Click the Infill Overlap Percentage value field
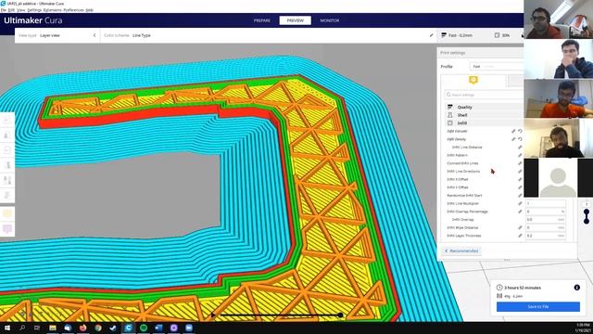Image resolution: width=593 pixels, height=334 pixels. (546, 212)
